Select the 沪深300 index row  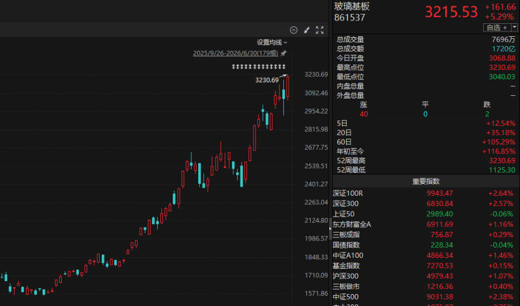point(426,276)
